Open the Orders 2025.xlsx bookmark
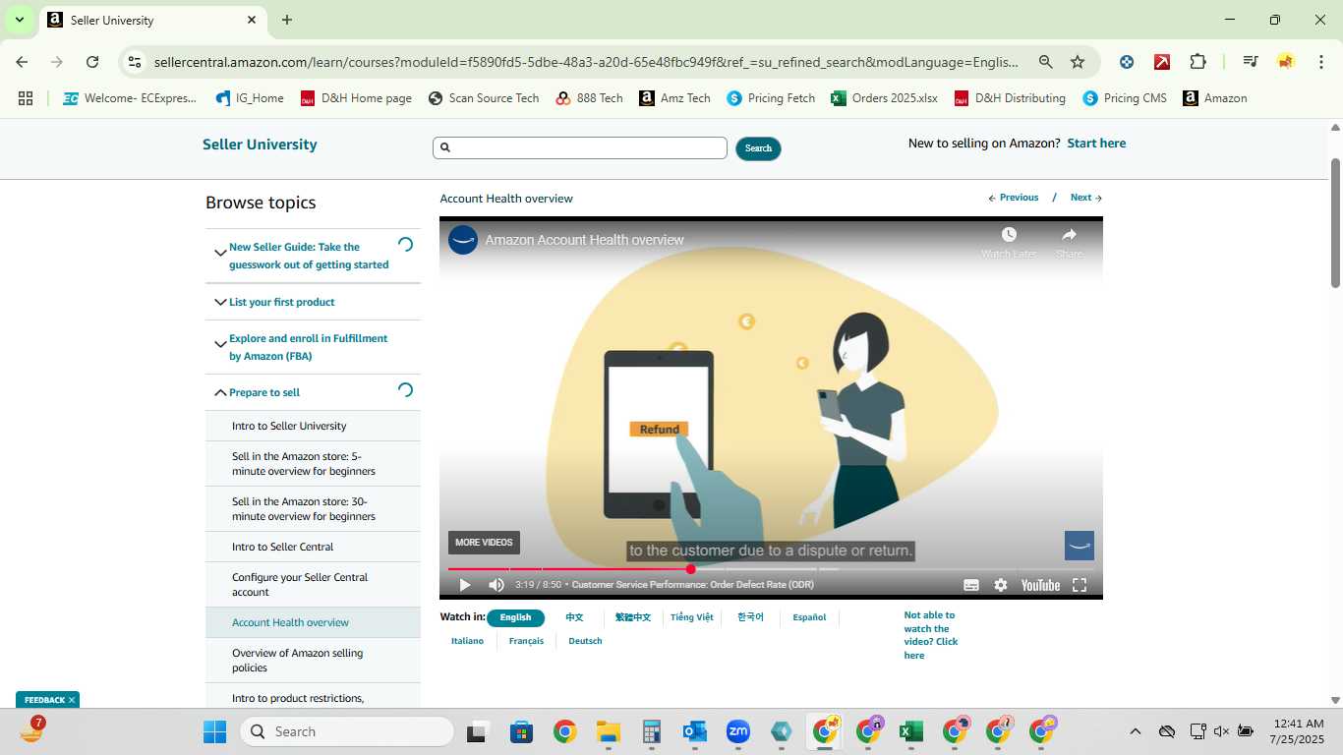1343x755 pixels. click(x=884, y=98)
